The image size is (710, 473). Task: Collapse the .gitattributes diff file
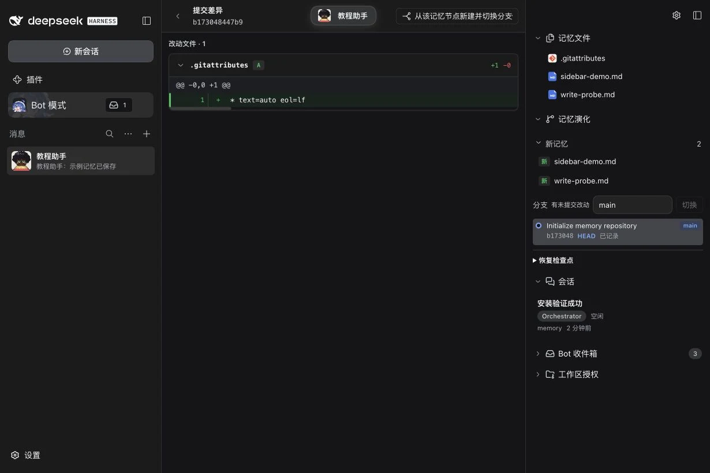point(181,65)
